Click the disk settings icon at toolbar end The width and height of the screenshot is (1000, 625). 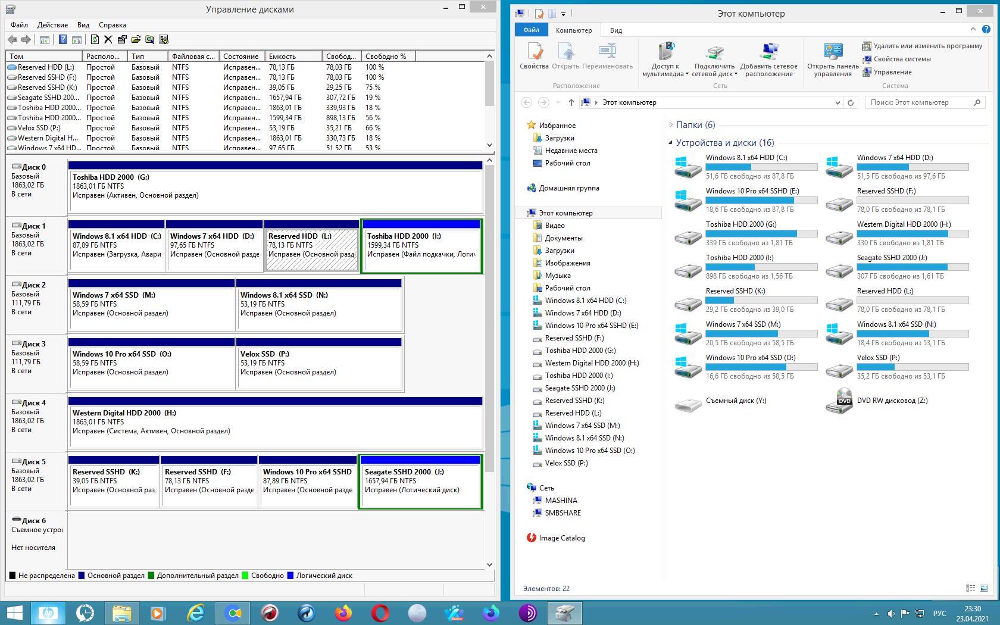click(164, 39)
